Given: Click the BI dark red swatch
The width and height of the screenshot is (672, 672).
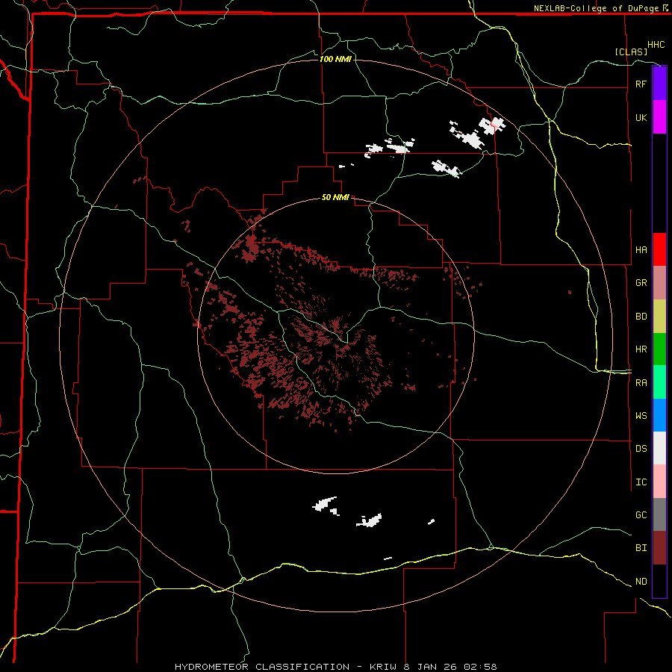Looking at the screenshot, I should pos(659,548).
